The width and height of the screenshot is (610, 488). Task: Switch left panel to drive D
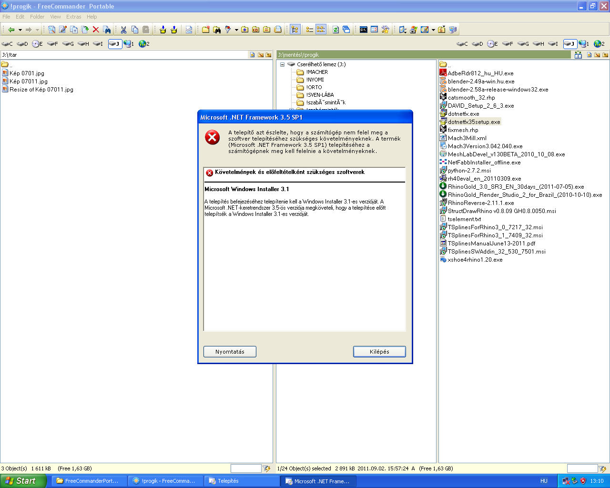point(22,44)
